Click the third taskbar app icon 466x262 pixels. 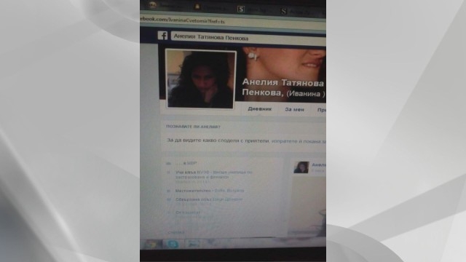click(x=194, y=245)
